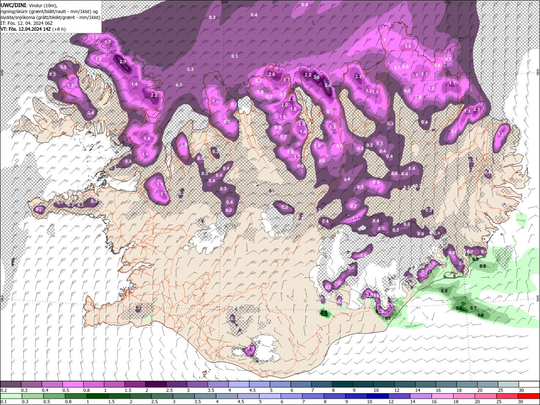Click the '15W' longitude label
Screen dimensions: 540x405
(447, 2)
